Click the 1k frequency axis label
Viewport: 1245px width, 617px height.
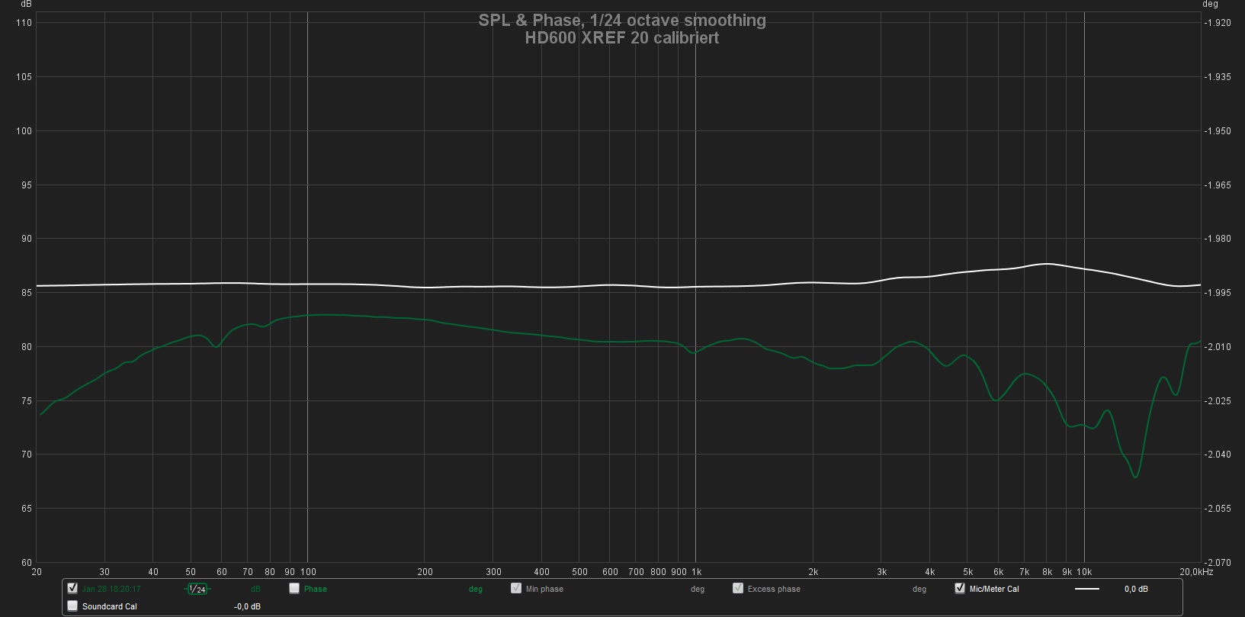pos(696,572)
